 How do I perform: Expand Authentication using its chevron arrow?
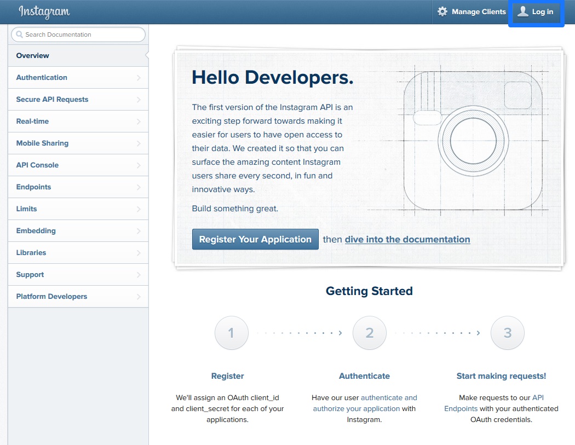tap(139, 78)
